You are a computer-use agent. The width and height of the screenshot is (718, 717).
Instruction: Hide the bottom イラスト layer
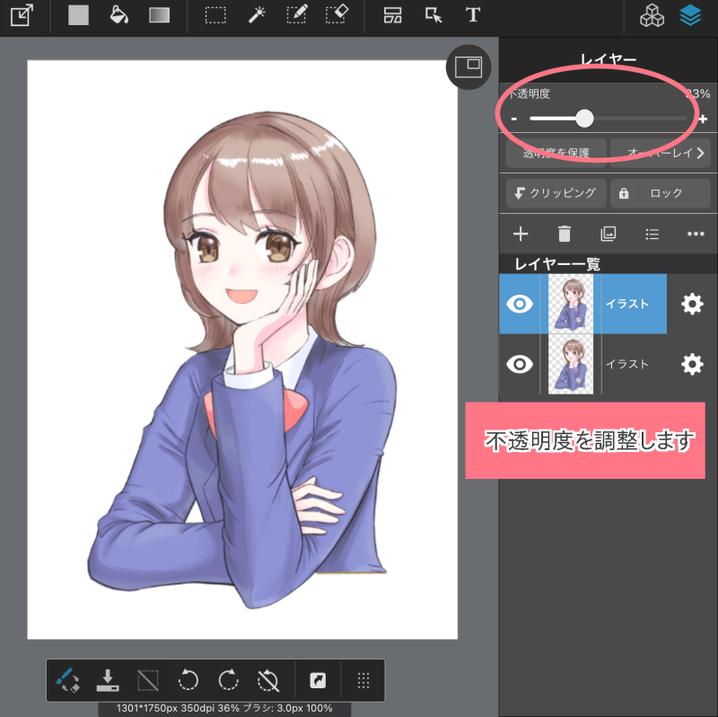521,364
